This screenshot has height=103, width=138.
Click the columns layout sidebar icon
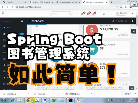[x=4, y=71]
